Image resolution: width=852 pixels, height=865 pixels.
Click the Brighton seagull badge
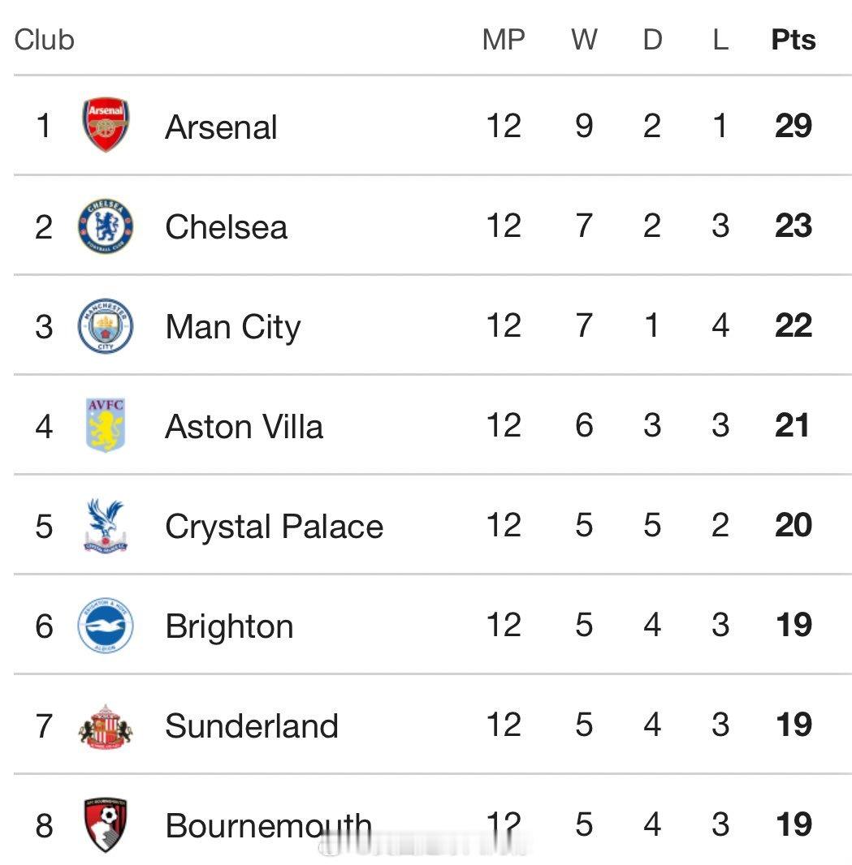pos(106,626)
